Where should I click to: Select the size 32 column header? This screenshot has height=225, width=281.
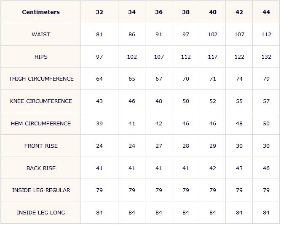click(x=99, y=12)
